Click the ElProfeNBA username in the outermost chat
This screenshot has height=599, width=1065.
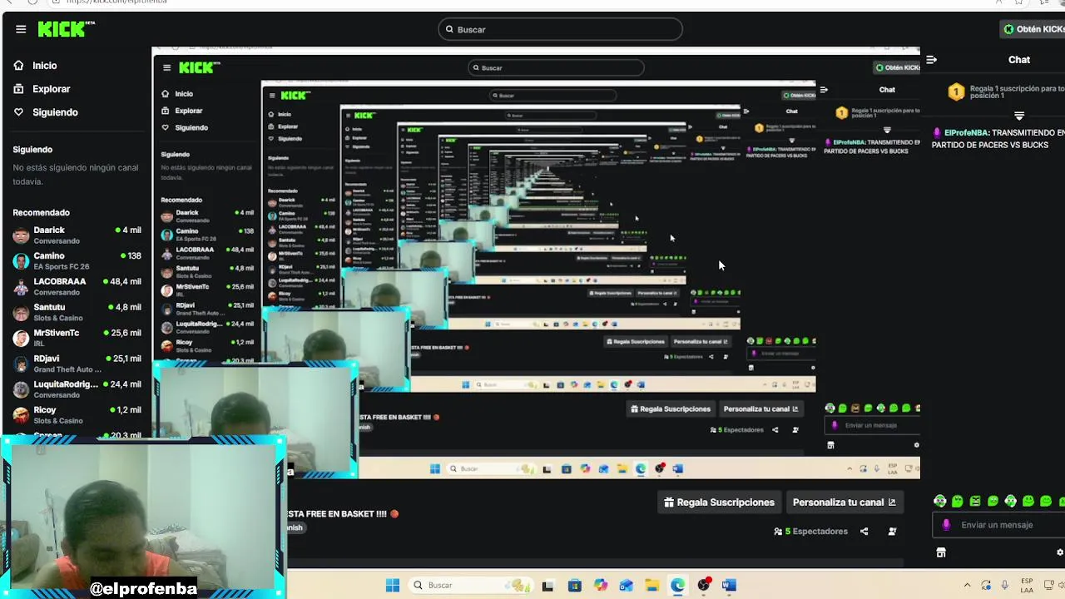click(x=966, y=133)
